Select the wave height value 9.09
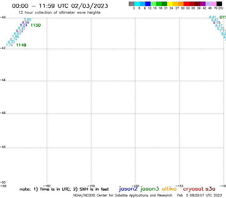This screenshot has height=198, width=226. pos(26,23)
